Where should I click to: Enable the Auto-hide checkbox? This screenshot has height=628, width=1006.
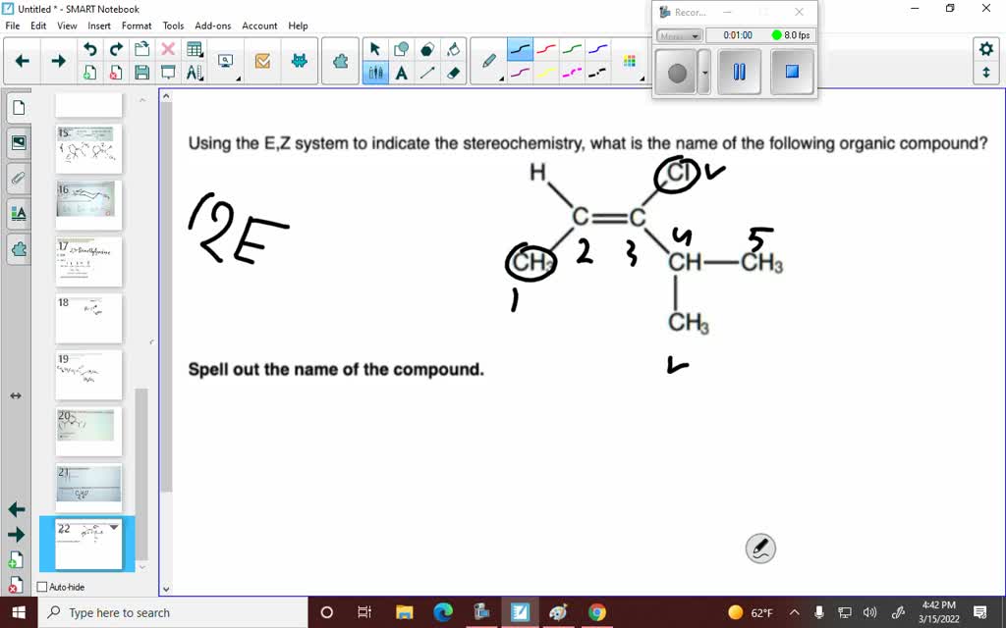point(41,586)
